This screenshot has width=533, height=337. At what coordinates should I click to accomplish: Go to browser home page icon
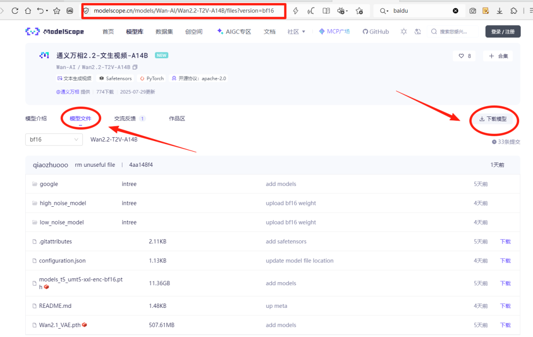[28, 11]
